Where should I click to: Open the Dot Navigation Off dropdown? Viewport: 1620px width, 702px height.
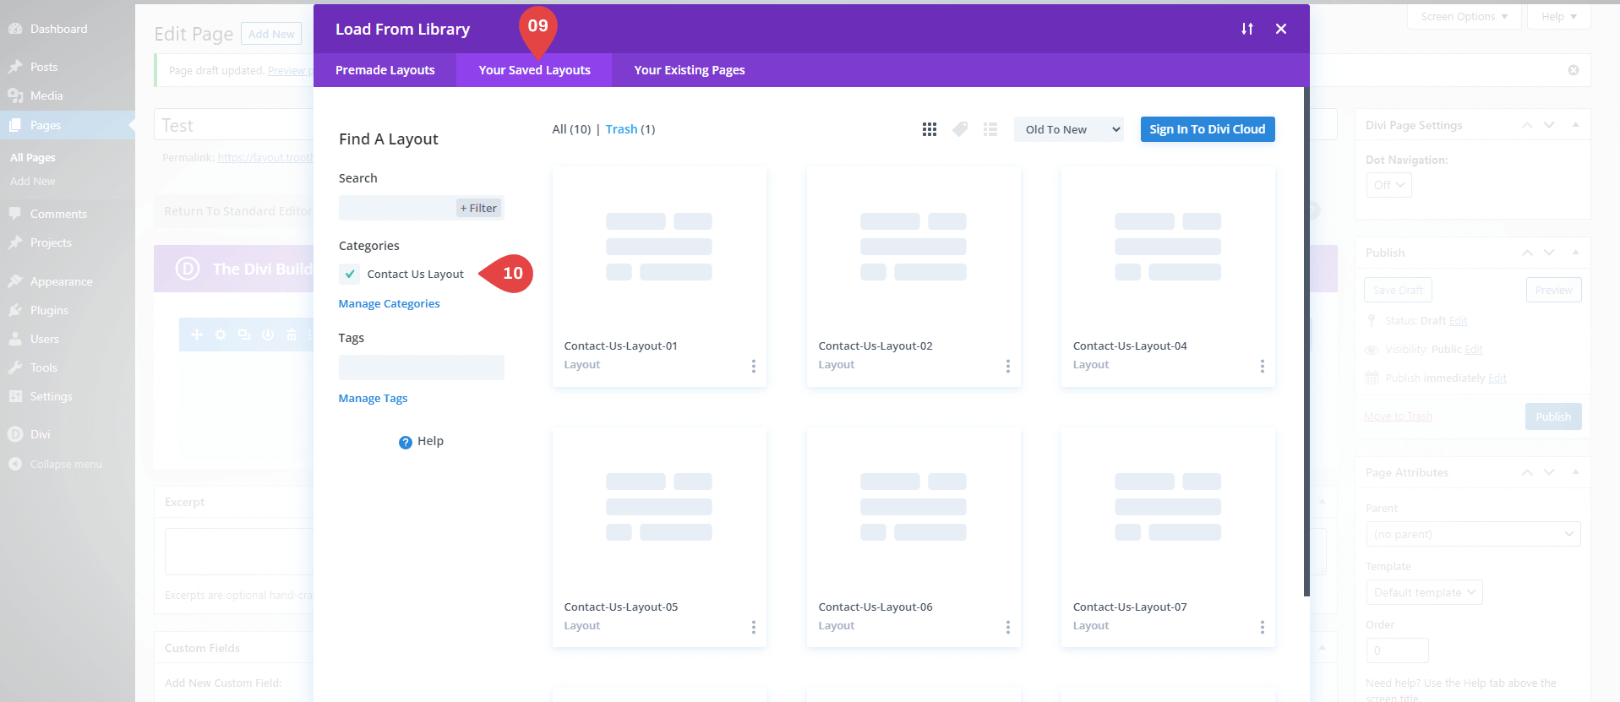pos(1388,185)
